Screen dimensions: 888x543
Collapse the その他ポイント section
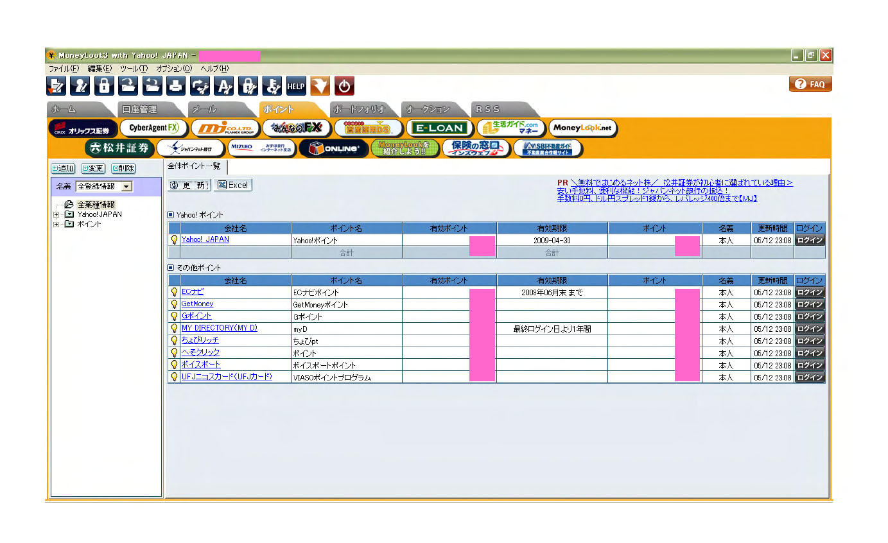point(171,267)
